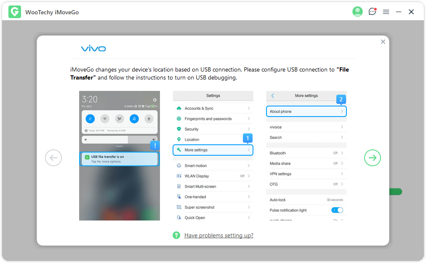Click the green next arrow button

tap(372, 158)
